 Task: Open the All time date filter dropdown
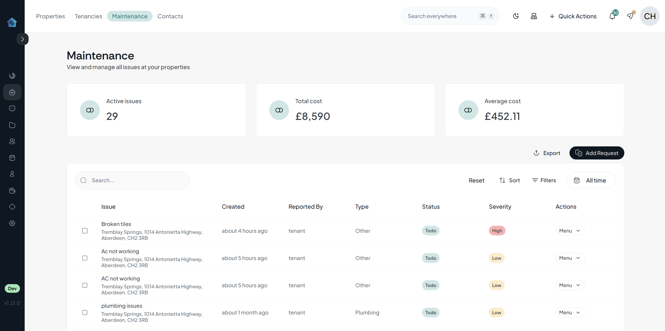590,180
